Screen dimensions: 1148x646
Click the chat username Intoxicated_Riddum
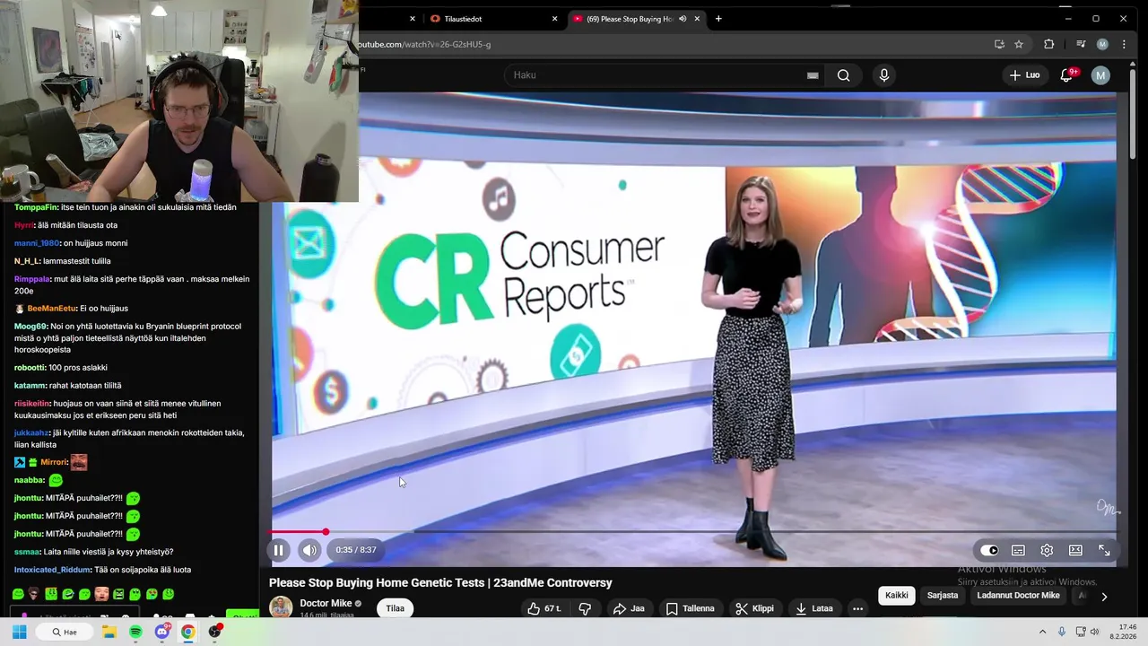[52, 570]
